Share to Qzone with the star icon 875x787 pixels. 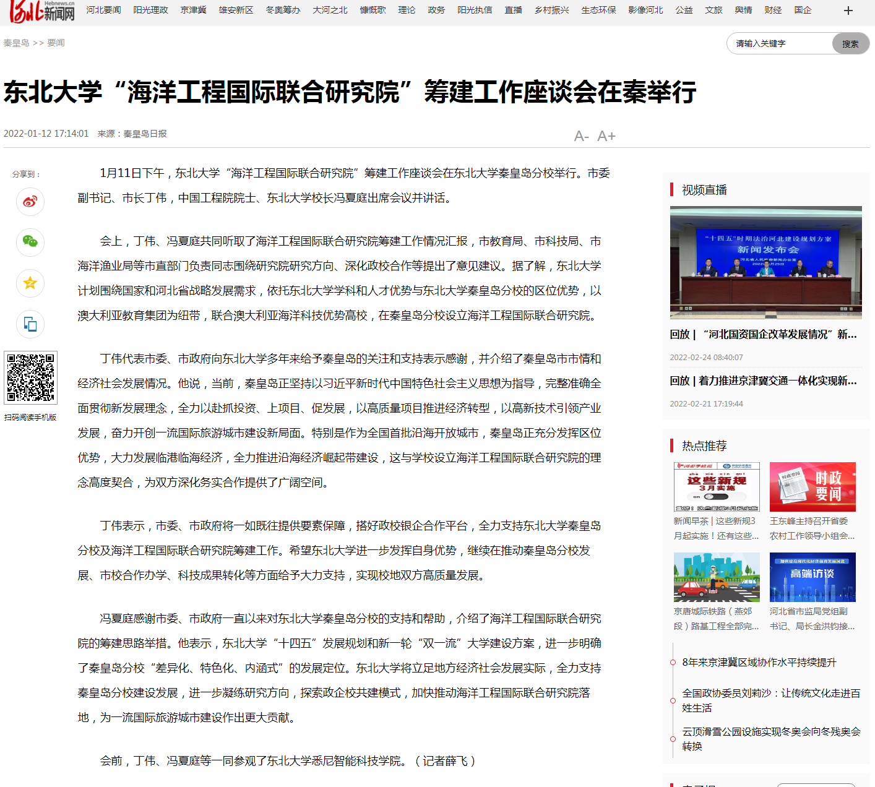pyautogui.click(x=30, y=283)
